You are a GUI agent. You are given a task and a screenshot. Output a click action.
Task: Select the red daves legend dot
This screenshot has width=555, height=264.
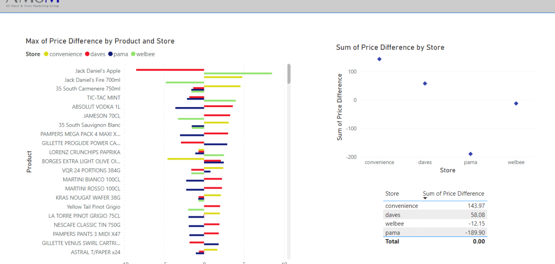(x=87, y=54)
